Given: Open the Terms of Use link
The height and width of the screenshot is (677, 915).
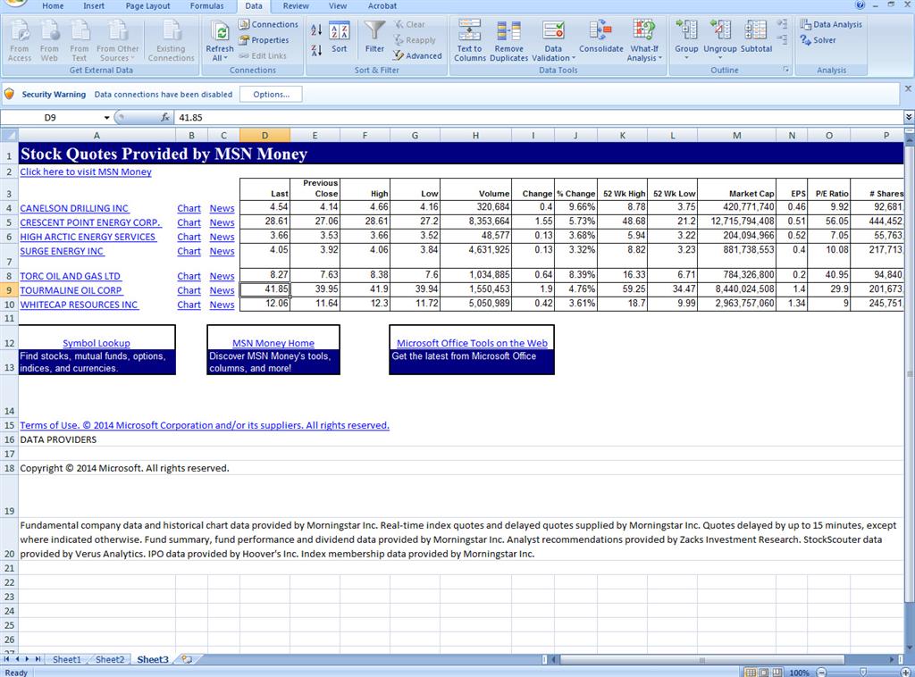Looking at the screenshot, I should point(205,426).
